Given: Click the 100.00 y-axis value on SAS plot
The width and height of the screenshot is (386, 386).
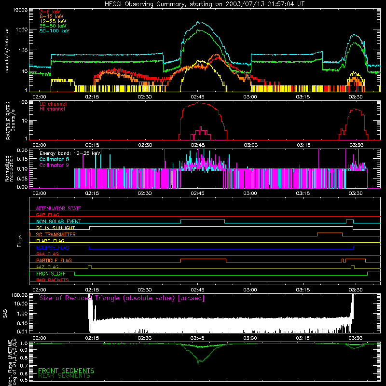Looking at the screenshot, I should 19,295.
